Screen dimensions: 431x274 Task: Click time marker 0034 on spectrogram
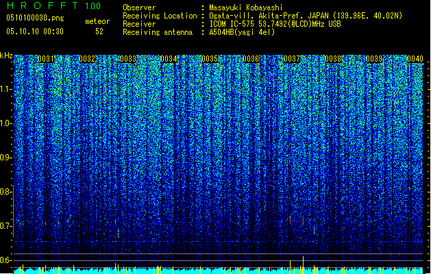click(169, 59)
